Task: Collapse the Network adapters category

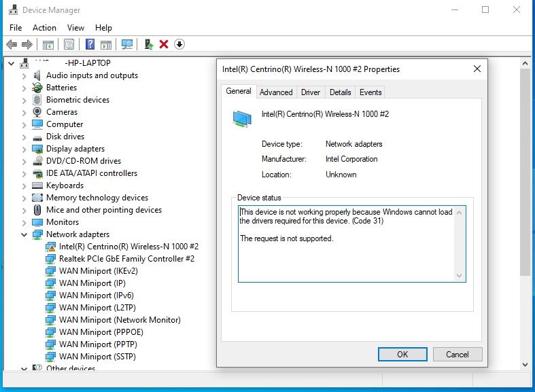Action: 24,234
